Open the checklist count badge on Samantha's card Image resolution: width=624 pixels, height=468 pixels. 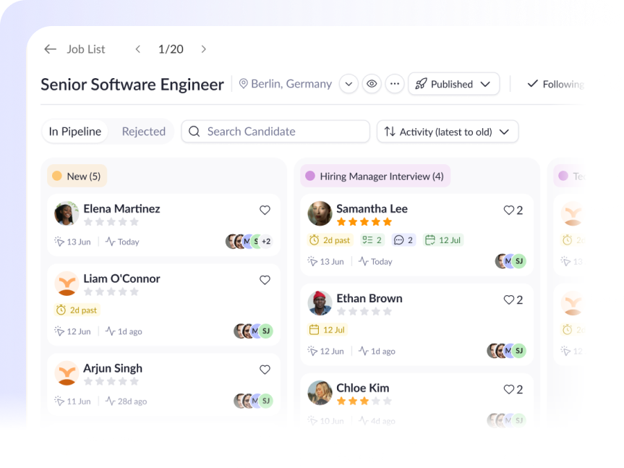coord(372,240)
